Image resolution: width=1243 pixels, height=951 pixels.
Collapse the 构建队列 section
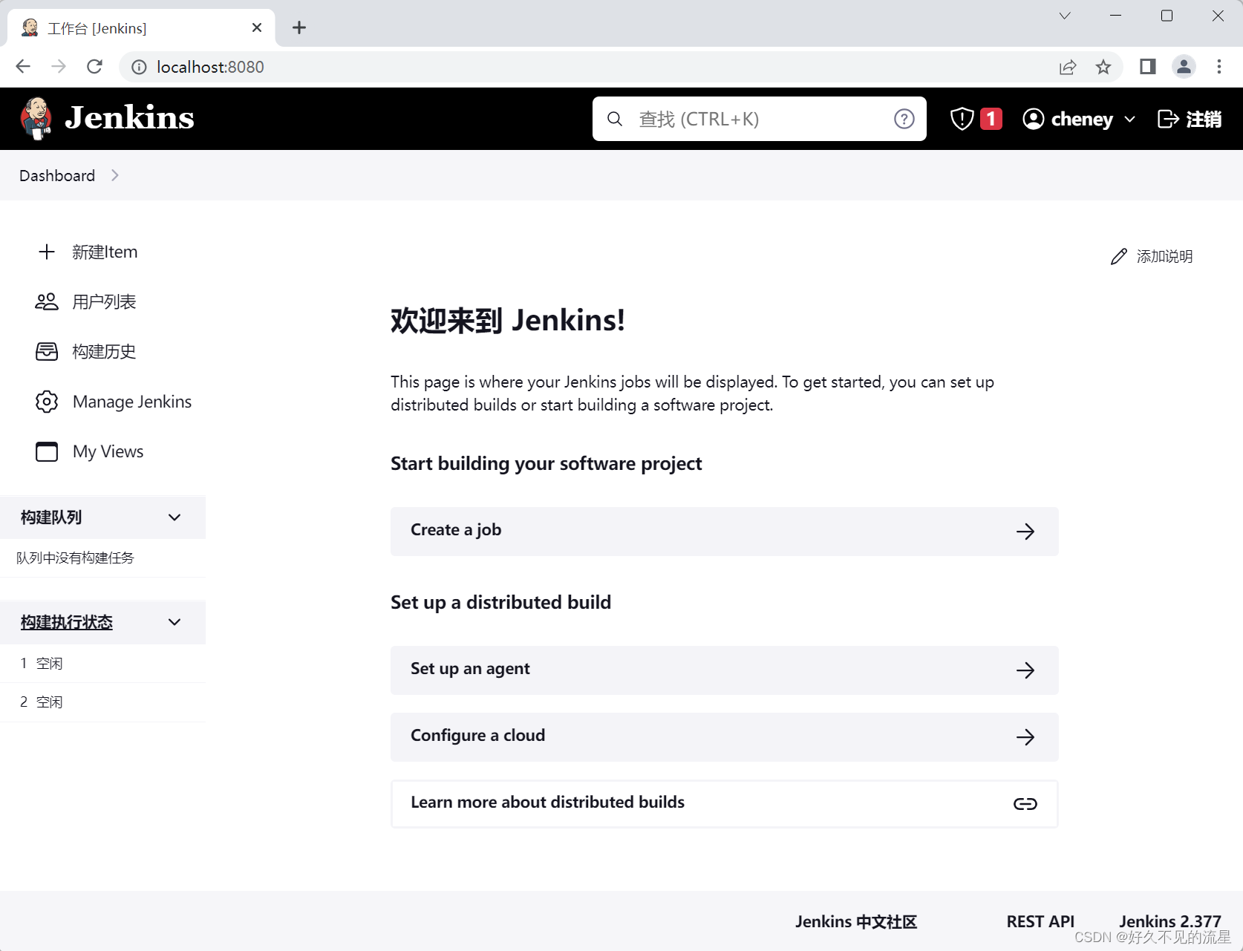(174, 517)
